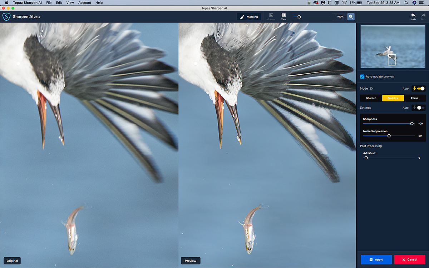429x268 pixels.
Task: Click the display mirroring menu bar icon
Action: coord(337,3)
